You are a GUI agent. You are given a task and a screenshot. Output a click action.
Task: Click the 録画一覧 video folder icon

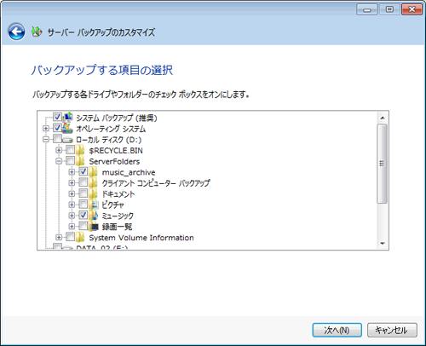(x=94, y=227)
